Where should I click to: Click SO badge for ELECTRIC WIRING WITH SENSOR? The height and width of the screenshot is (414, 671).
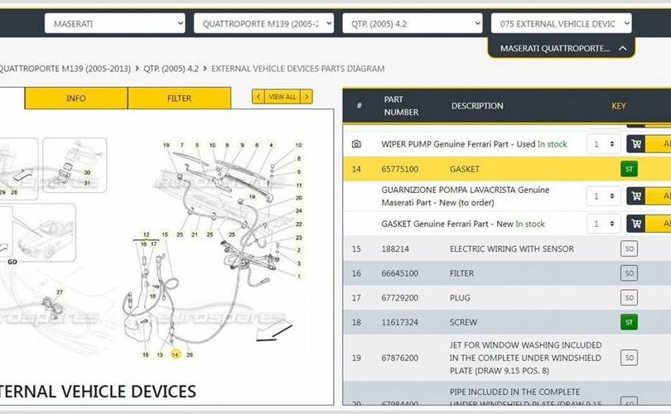(629, 248)
